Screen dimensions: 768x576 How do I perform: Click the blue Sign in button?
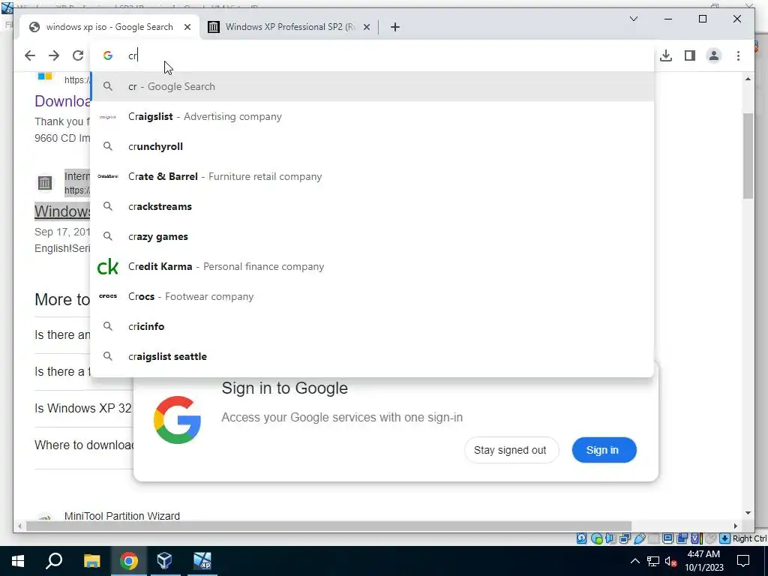[x=604, y=450]
